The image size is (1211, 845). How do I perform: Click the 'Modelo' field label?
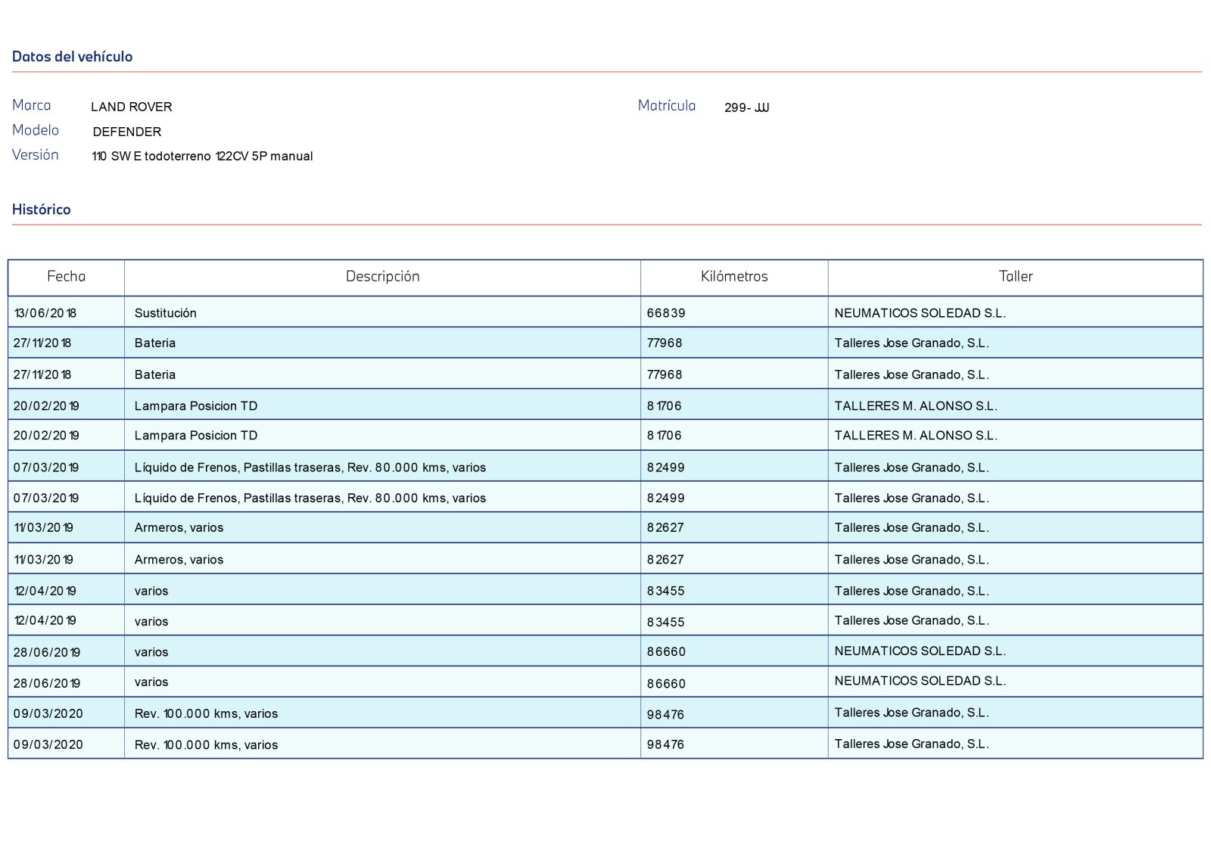click(36, 130)
